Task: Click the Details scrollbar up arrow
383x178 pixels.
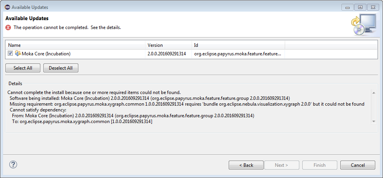Action: [373, 92]
